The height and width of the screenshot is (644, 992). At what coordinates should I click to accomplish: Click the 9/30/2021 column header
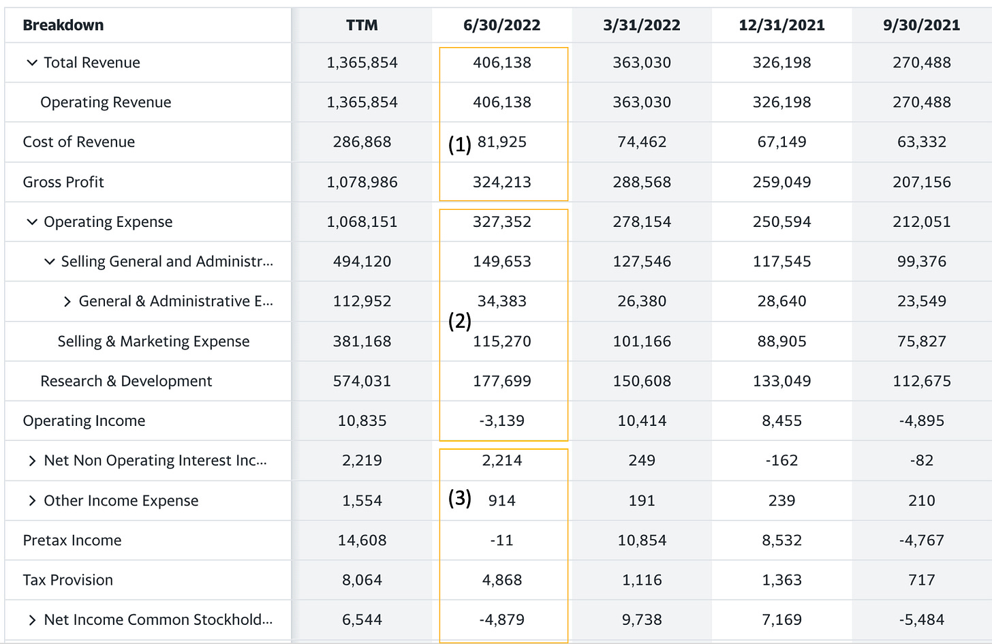[922, 25]
